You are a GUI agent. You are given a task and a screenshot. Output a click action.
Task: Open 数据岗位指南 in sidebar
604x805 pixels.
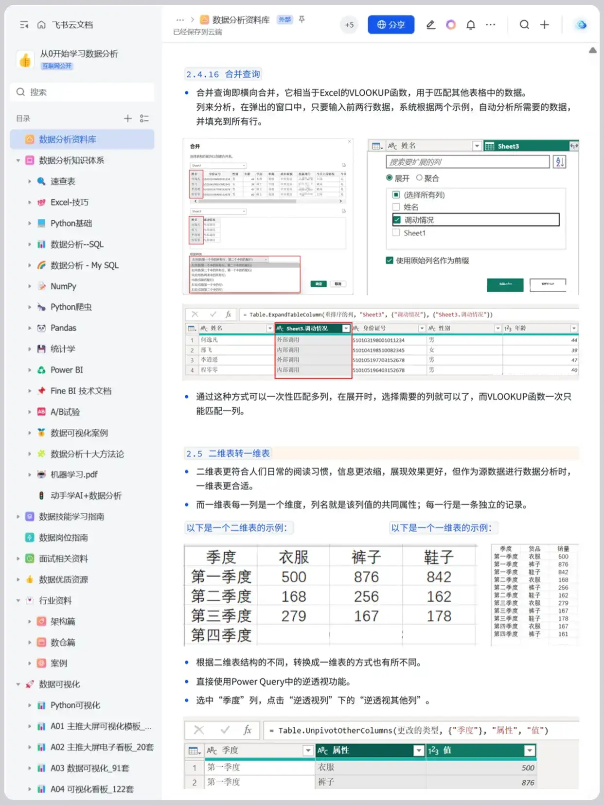coord(63,538)
